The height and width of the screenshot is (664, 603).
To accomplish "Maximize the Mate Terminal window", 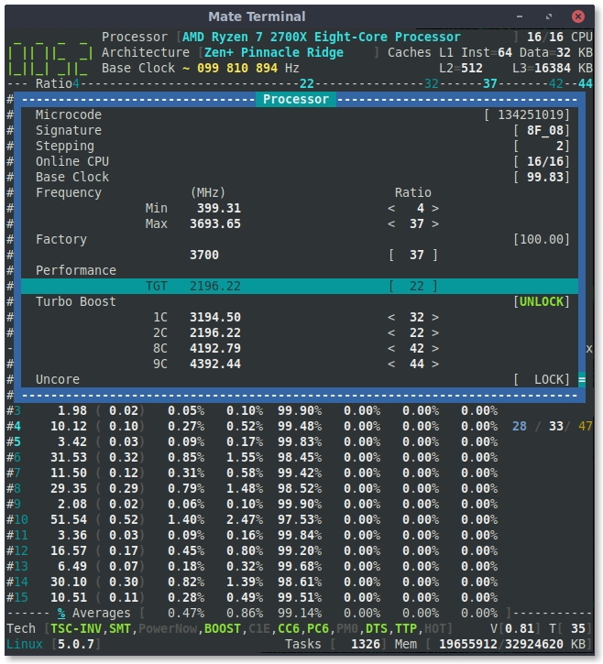I will click(x=549, y=16).
